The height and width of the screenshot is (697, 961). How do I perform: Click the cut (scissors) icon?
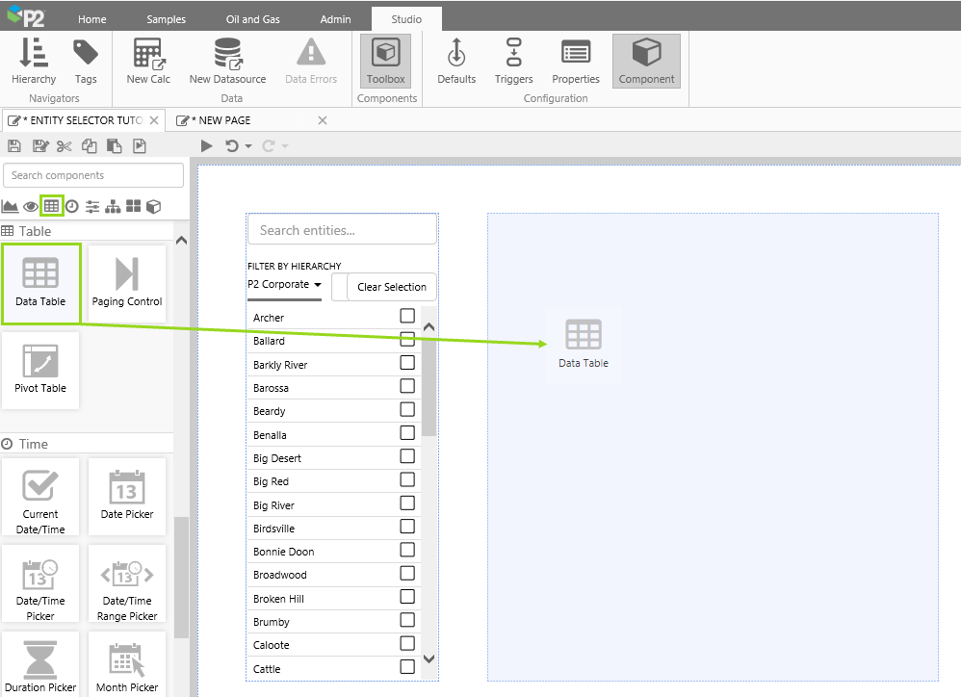click(x=65, y=146)
